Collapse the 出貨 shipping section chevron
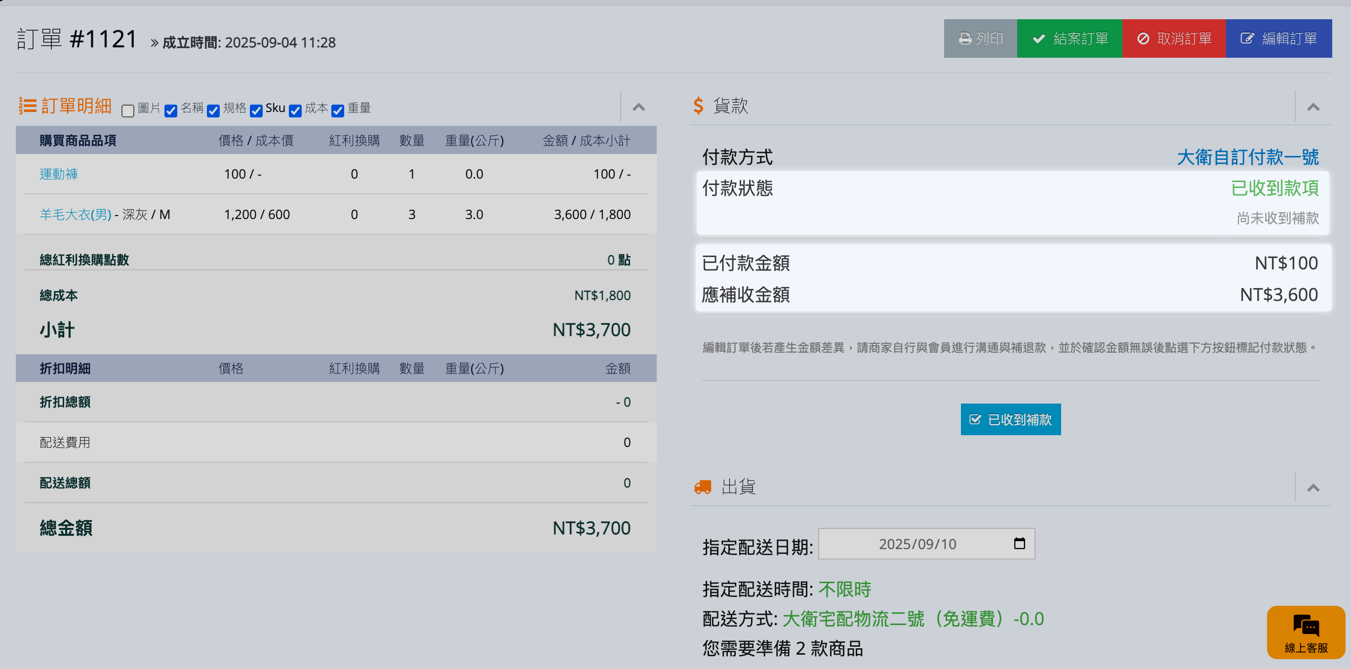The height and width of the screenshot is (669, 1351). pyautogui.click(x=1312, y=488)
